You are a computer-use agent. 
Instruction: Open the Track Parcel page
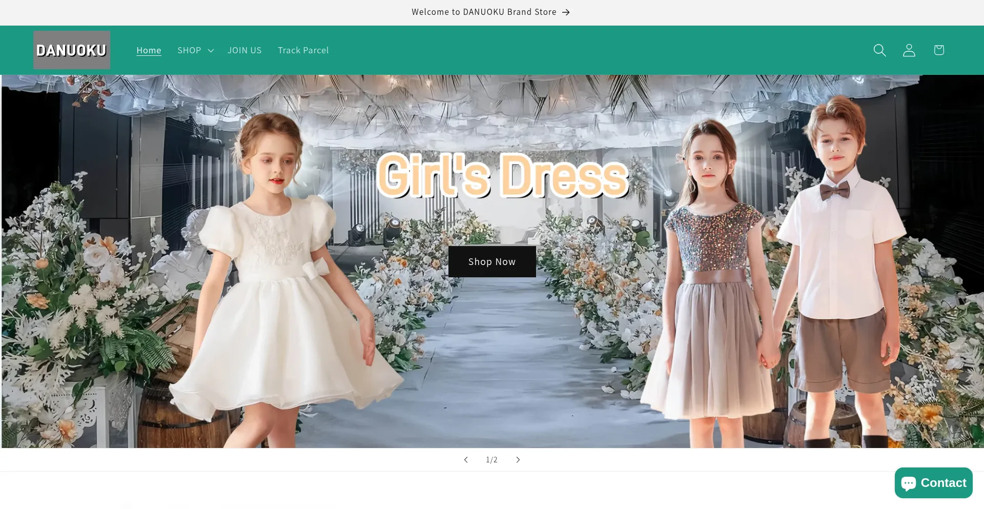303,50
